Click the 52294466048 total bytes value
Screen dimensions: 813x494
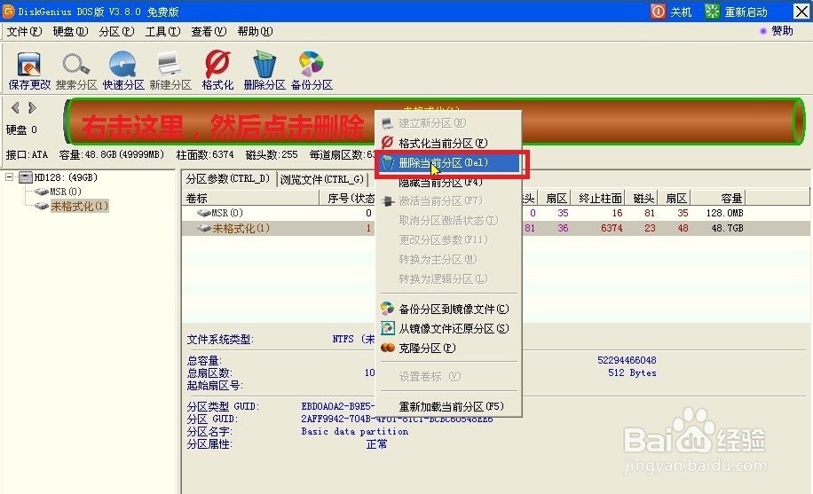(627, 360)
